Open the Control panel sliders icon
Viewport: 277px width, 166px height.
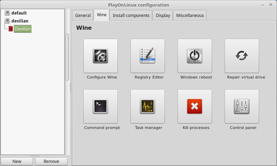pos(242,106)
